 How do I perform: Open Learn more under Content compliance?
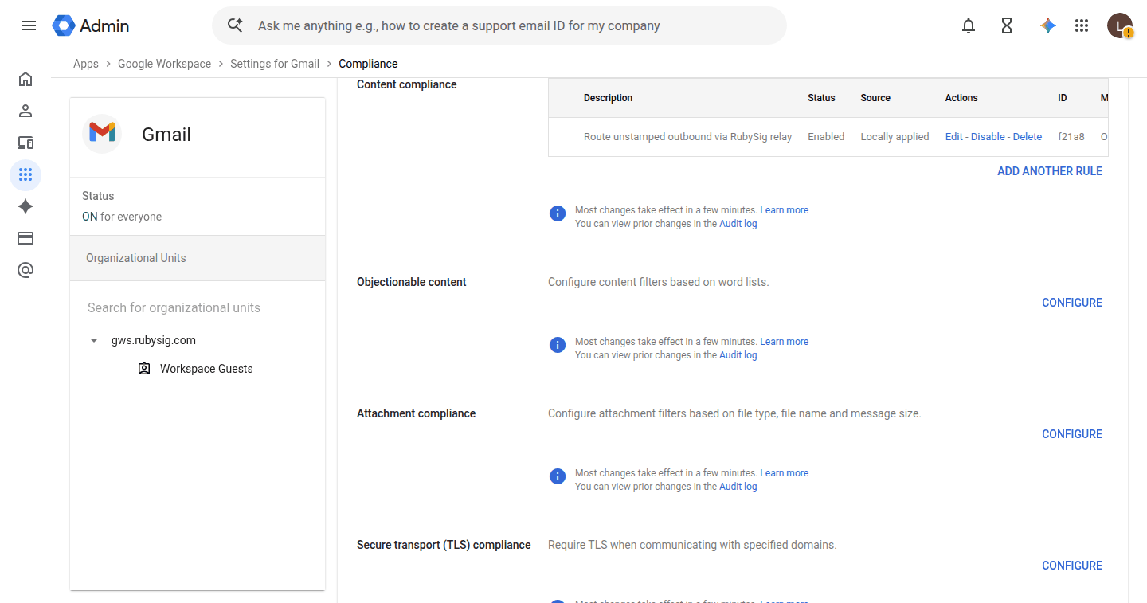coord(784,210)
